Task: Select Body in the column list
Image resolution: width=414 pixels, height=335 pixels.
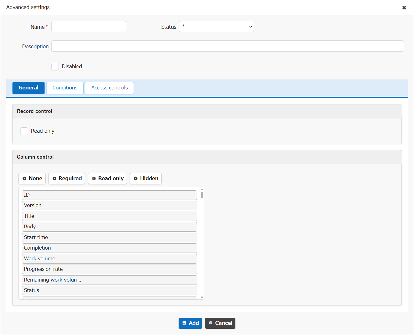Action: click(110, 227)
